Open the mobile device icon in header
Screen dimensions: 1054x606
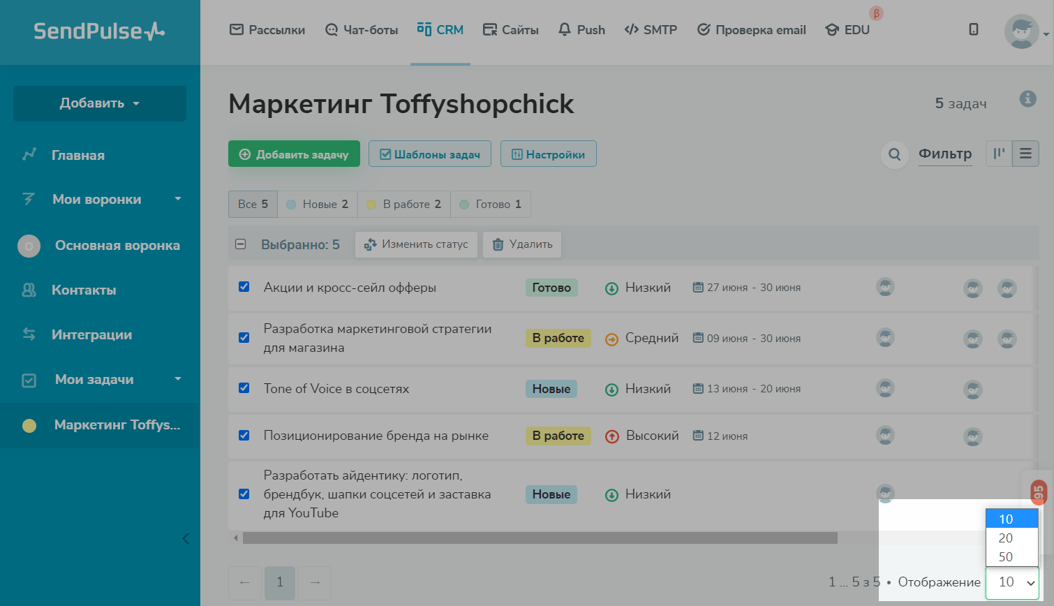pyautogui.click(x=974, y=29)
